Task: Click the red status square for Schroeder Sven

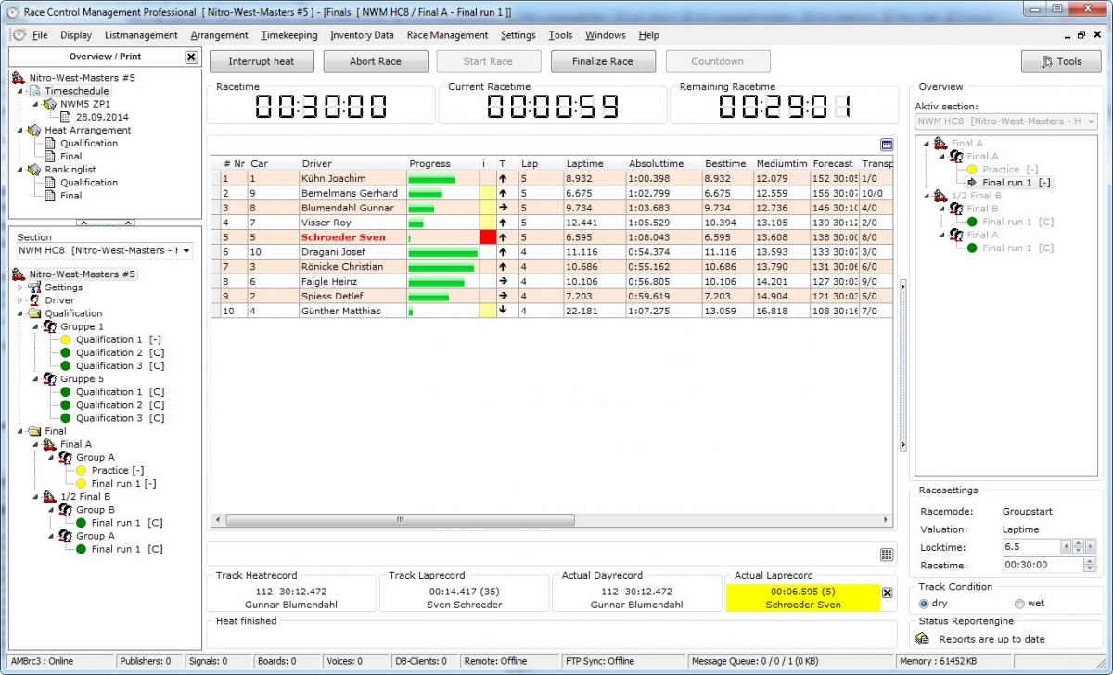Action: [x=488, y=237]
